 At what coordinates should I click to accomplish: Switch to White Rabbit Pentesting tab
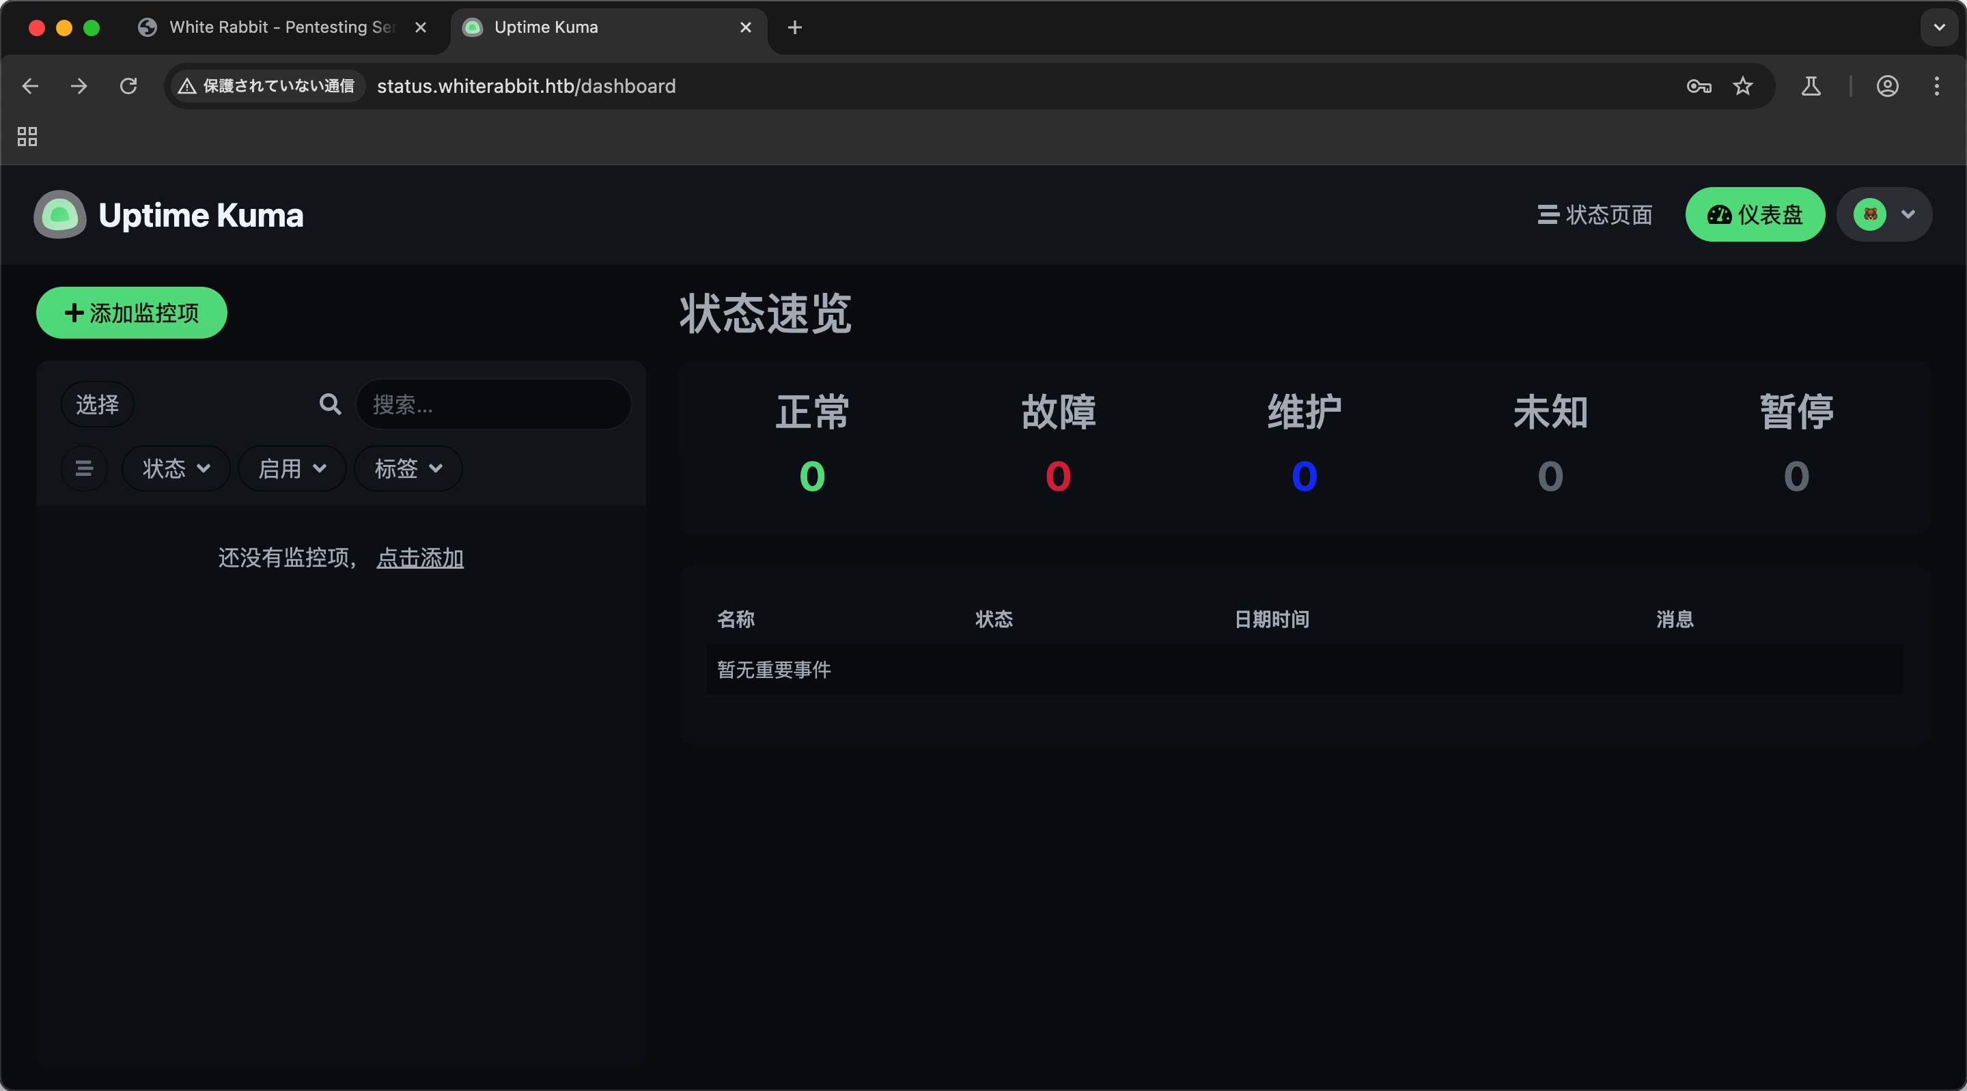coord(281,27)
